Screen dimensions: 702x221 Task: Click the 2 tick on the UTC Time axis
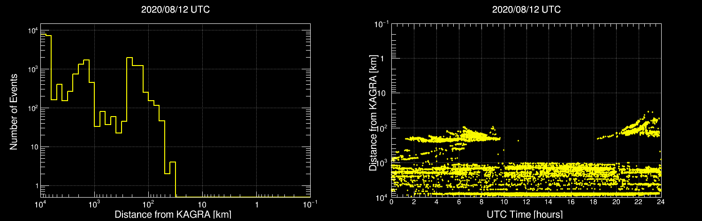[x=414, y=202]
